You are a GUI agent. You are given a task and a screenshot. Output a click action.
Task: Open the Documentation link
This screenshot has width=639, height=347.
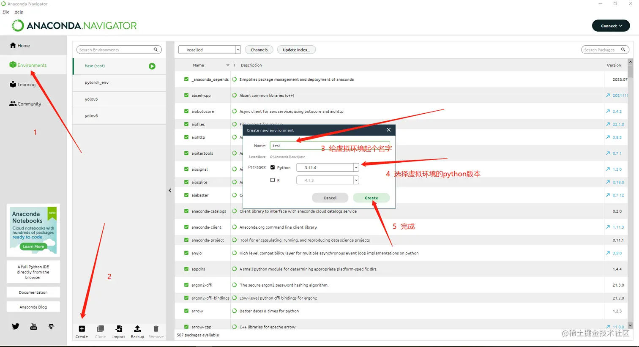point(33,292)
